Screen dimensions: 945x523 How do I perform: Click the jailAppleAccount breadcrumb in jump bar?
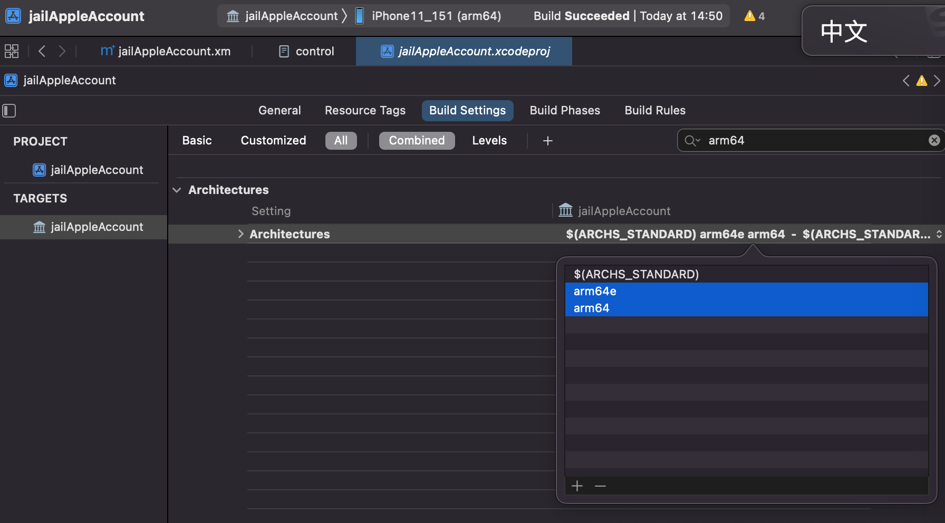coord(60,80)
